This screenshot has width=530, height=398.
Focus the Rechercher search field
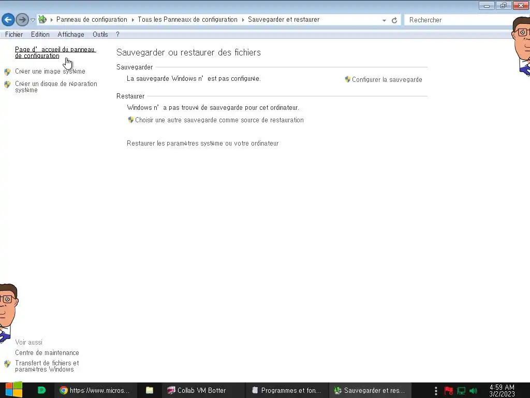pyautogui.click(x=460, y=20)
